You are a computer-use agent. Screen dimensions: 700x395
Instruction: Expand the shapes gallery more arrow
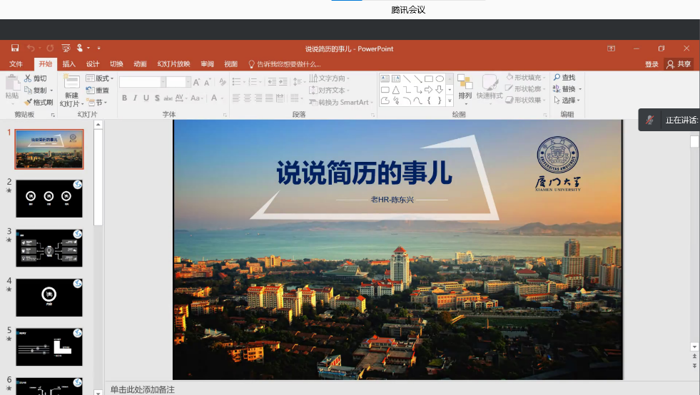click(x=450, y=101)
